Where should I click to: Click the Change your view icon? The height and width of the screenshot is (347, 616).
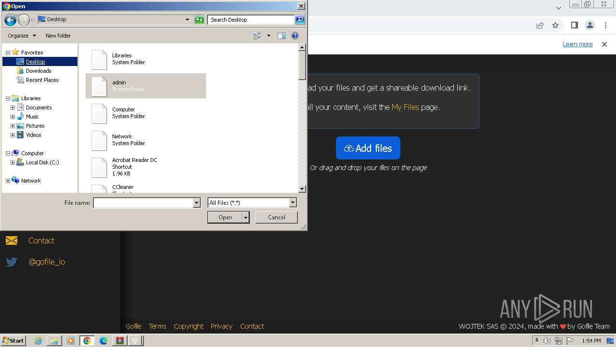point(257,36)
